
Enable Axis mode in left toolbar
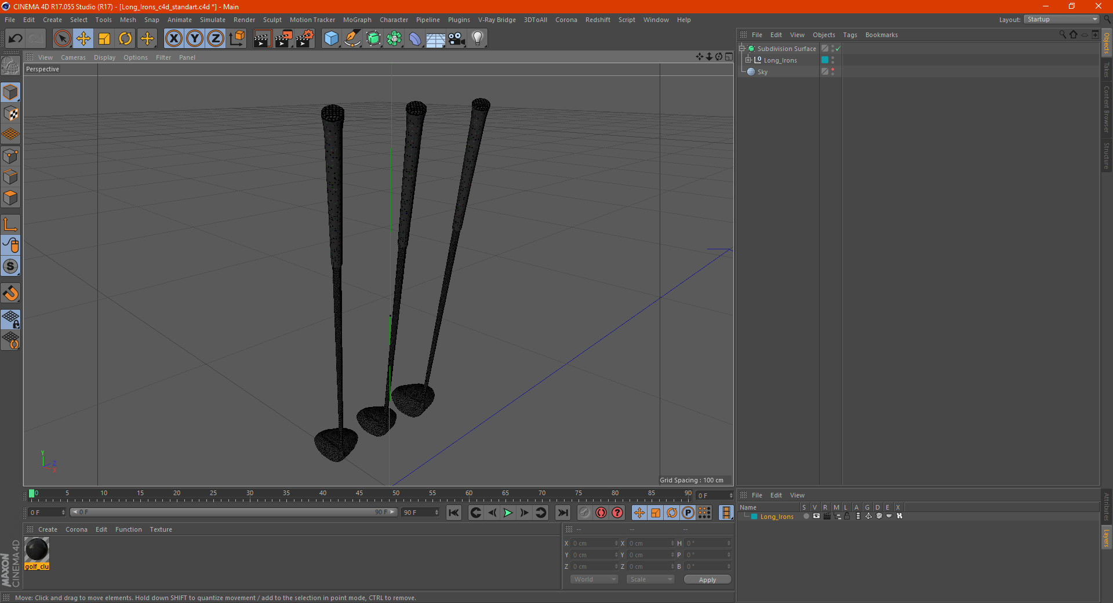click(10, 224)
